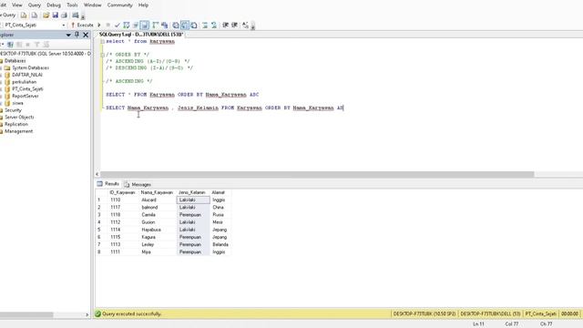Select the 'Alucard' cell in results
Image resolution: width=583 pixels, height=328 pixels.
pos(157,200)
